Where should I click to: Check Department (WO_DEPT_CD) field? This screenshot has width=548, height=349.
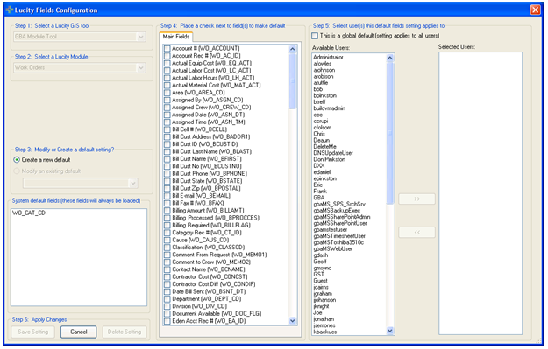[x=167, y=299]
